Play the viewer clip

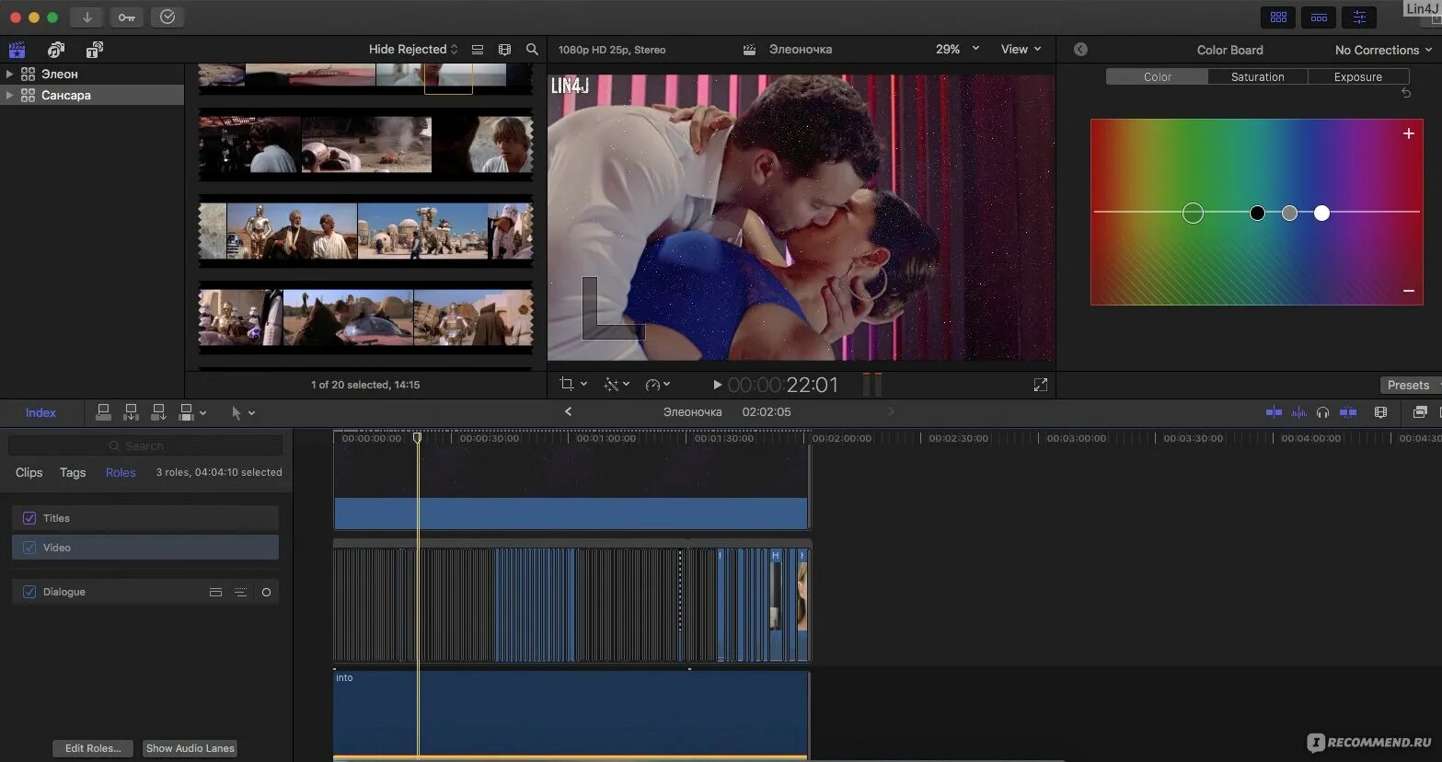(718, 385)
